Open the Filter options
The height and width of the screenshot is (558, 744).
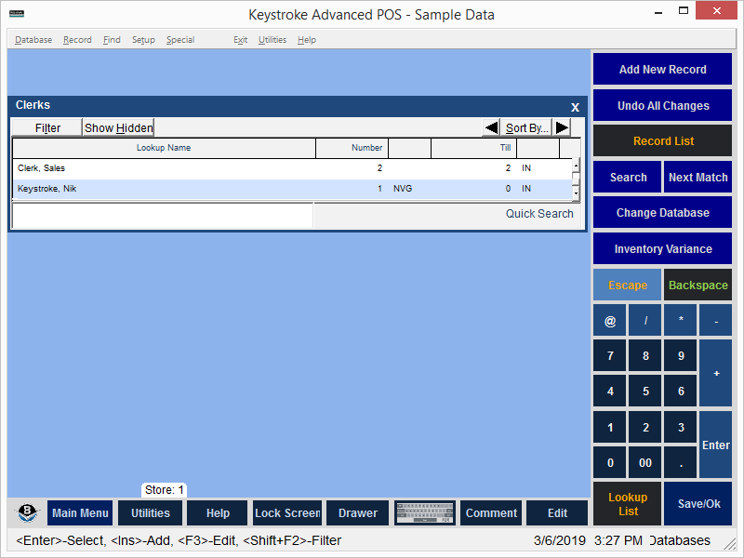[x=47, y=128]
